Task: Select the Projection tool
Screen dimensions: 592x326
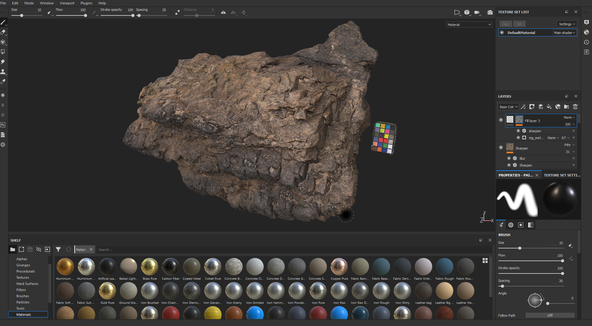Action: click(x=3, y=42)
